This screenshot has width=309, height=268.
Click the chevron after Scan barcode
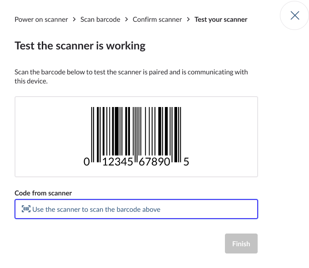[126, 19]
